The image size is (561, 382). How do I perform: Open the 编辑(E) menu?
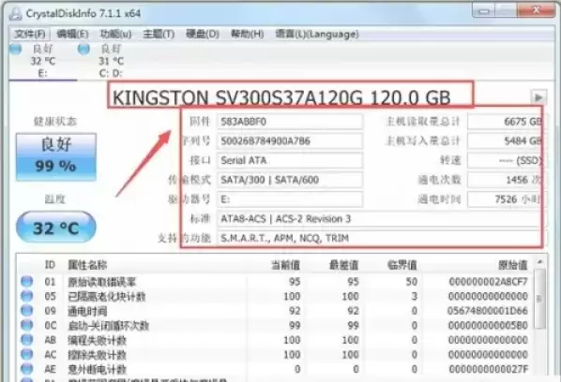(72, 35)
